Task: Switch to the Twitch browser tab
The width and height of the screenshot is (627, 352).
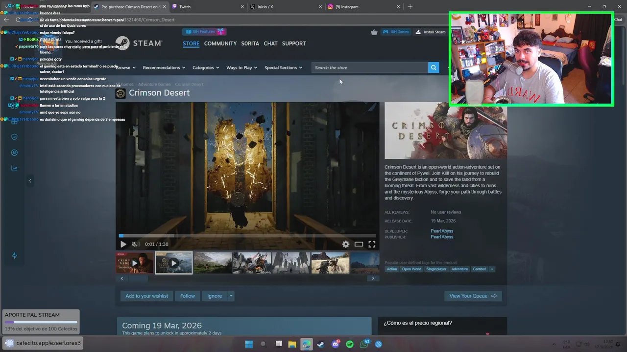Action: (x=208, y=7)
